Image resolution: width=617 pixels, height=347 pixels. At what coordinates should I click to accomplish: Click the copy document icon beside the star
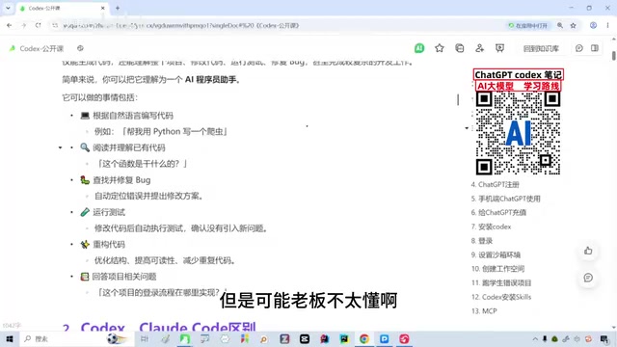click(x=459, y=48)
